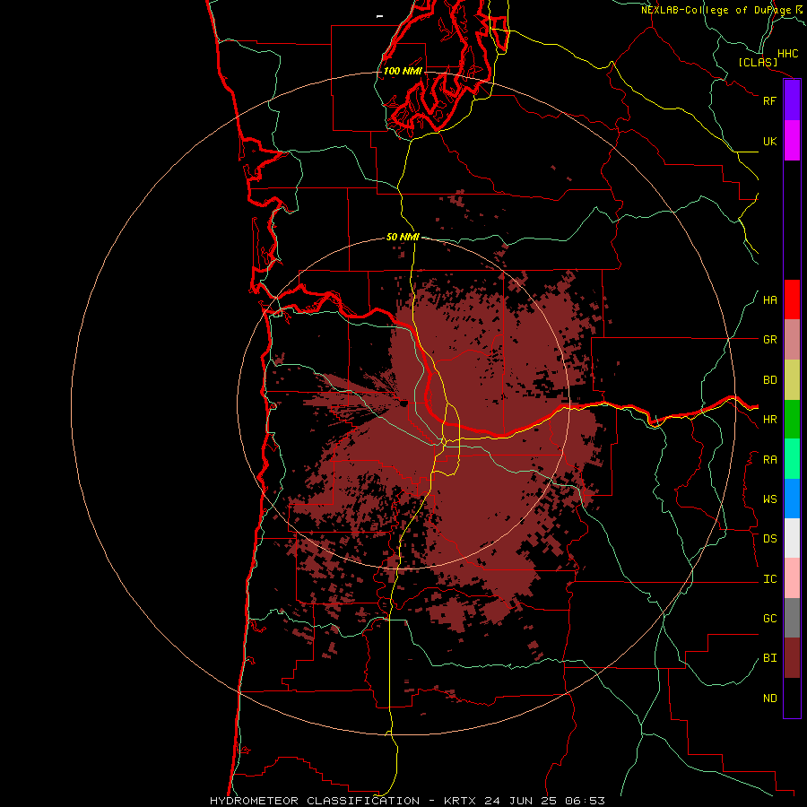Click the 'BI' legend label
Screen dimensions: 807x807
click(769, 658)
